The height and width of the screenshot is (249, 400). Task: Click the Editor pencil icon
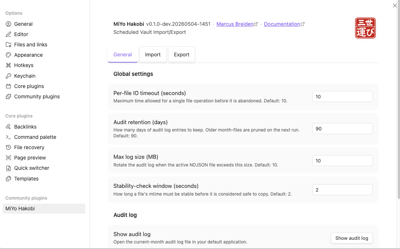coord(8,34)
